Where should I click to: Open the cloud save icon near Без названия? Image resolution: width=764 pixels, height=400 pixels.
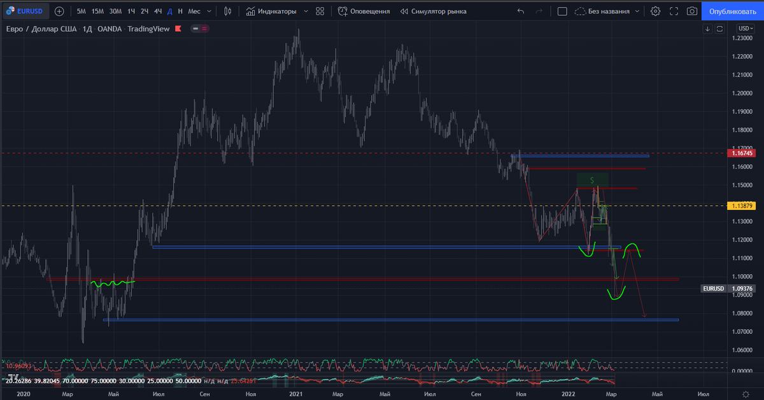(x=581, y=11)
